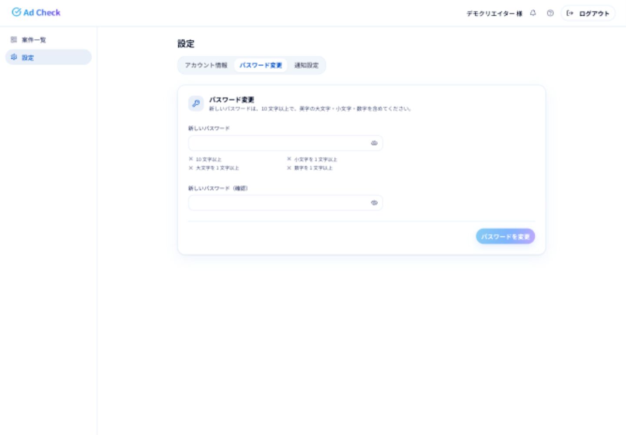Viewport: 626px width, 435px height.
Task: Focus the 新しいパスワード input field
Action: pos(285,143)
